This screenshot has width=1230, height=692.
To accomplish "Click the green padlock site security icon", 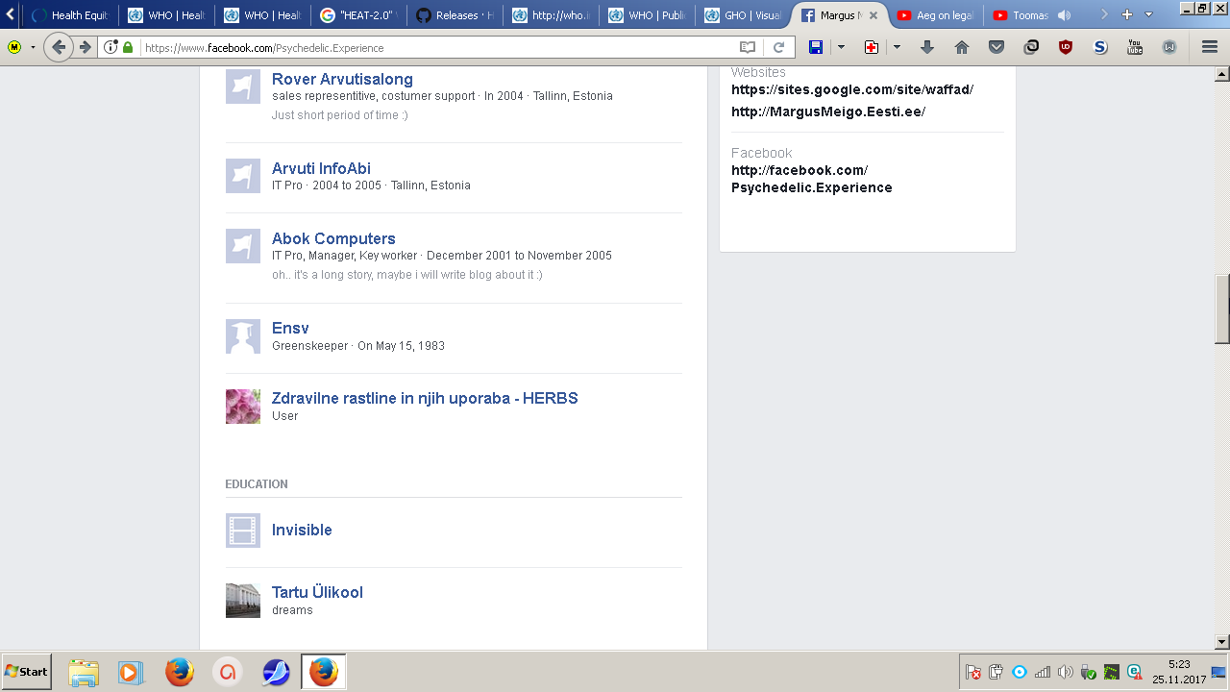I will [128, 47].
